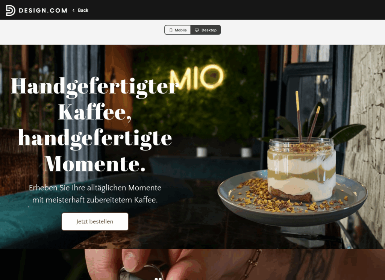Select the Kaffee, line of the headline

(x=95, y=112)
